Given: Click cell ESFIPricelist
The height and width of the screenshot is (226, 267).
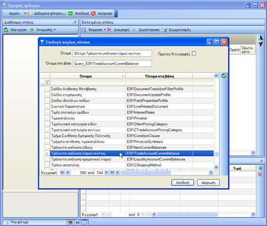Looking at the screenshot, I should pyautogui.click(x=159, y=119).
